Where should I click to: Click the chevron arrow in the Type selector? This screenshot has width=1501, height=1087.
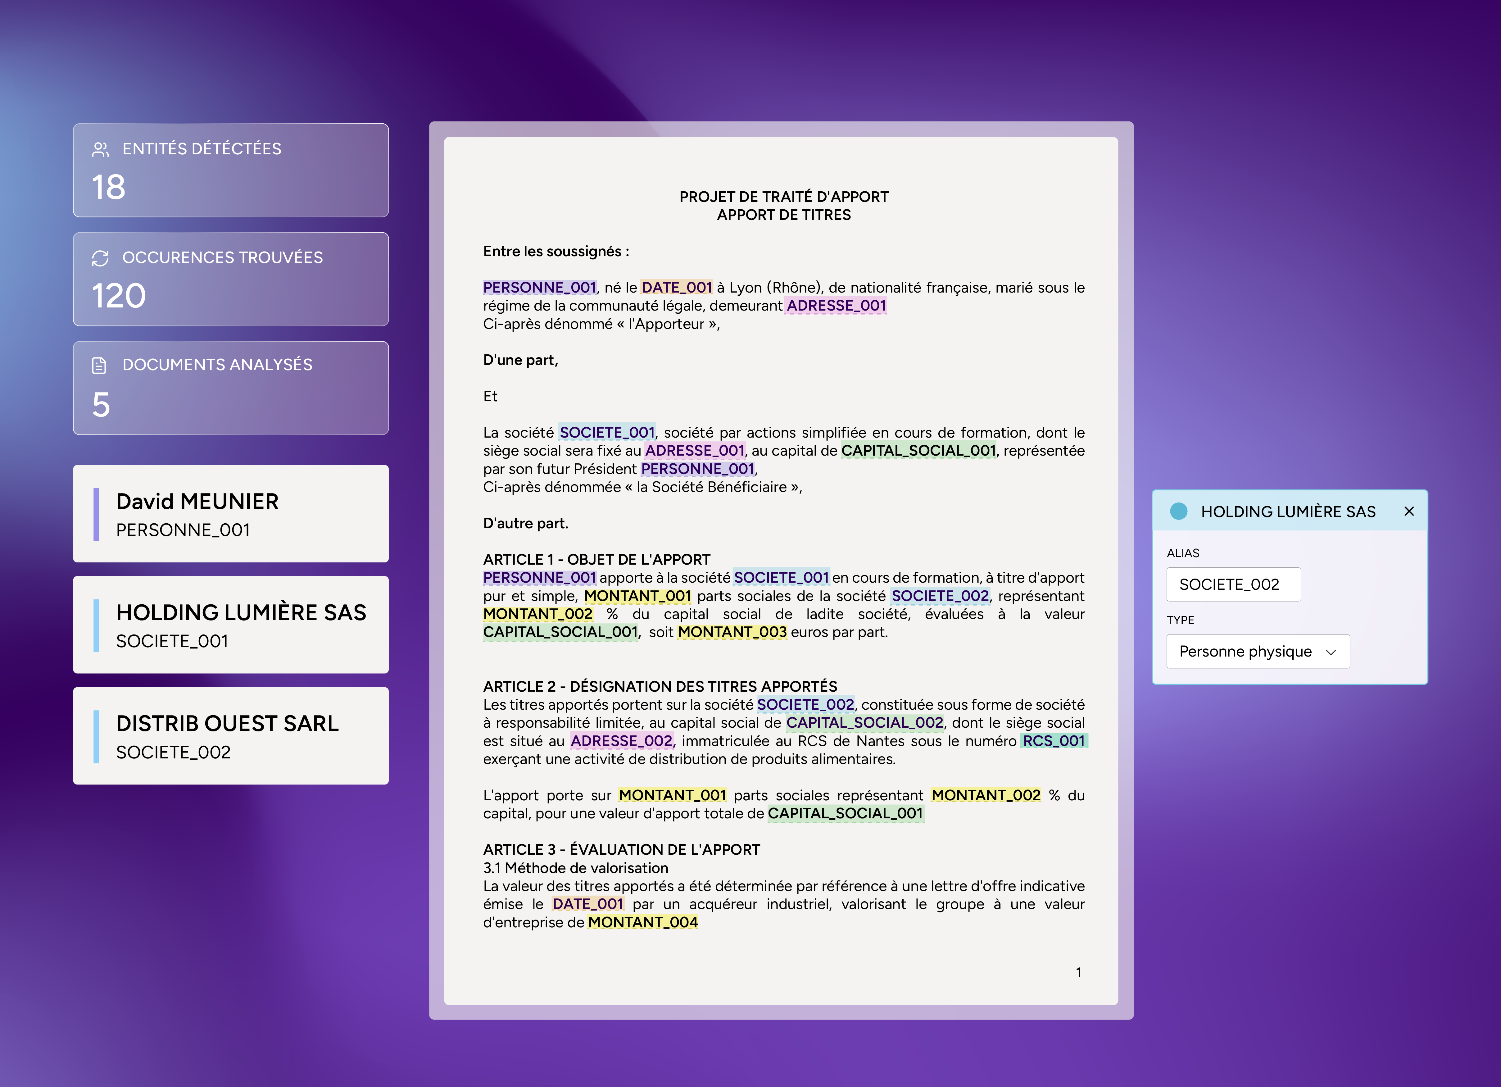coord(1331,652)
